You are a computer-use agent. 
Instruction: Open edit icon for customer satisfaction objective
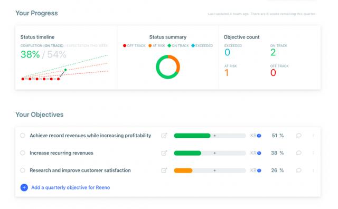pos(164,170)
